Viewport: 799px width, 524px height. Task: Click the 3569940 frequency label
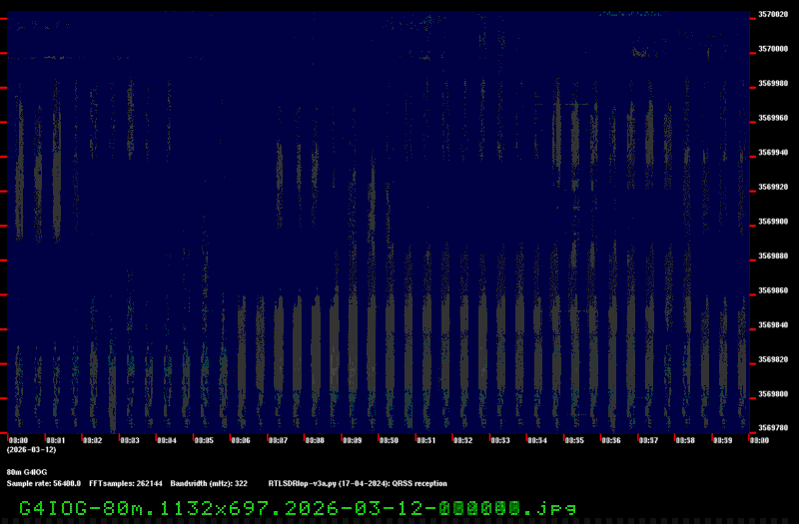coord(773,153)
